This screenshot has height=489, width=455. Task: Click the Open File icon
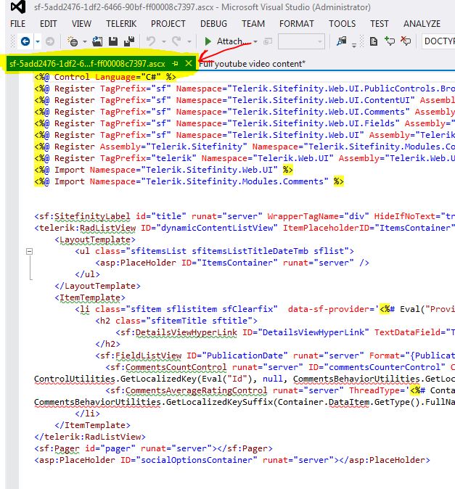point(98,41)
